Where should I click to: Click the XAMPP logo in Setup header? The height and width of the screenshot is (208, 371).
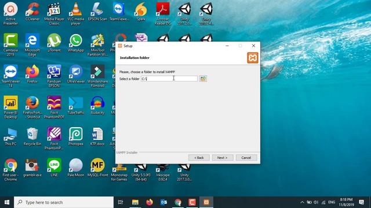[x=253, y=58]
